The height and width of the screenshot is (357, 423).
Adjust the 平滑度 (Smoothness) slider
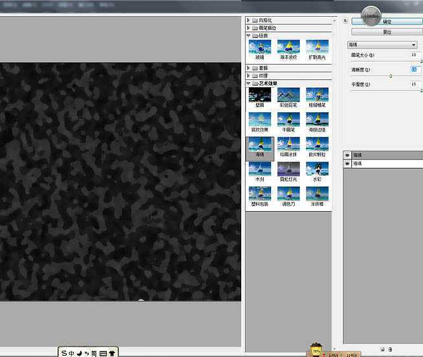(x=421, y=91)
